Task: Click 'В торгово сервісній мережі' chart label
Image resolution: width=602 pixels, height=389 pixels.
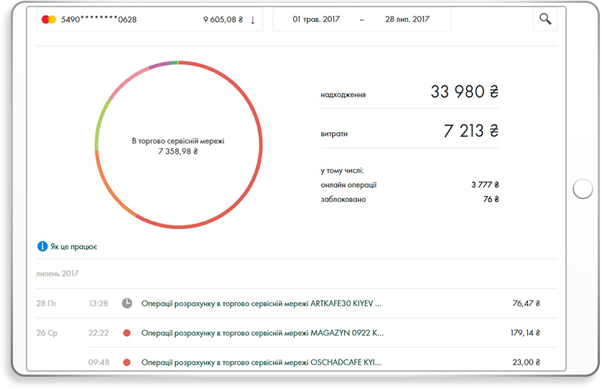Action: [x=178, y=141]
